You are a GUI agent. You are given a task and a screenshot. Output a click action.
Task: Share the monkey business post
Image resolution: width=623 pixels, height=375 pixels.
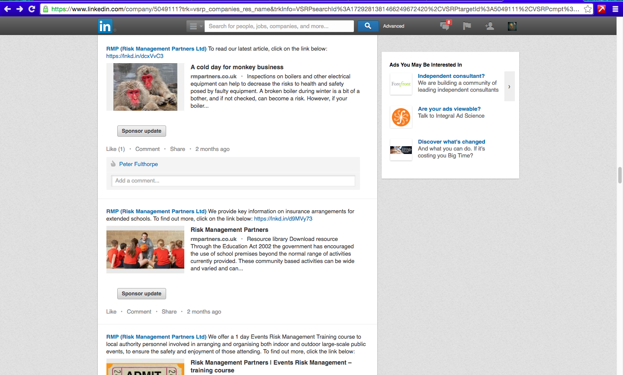(x=177, y=149)
